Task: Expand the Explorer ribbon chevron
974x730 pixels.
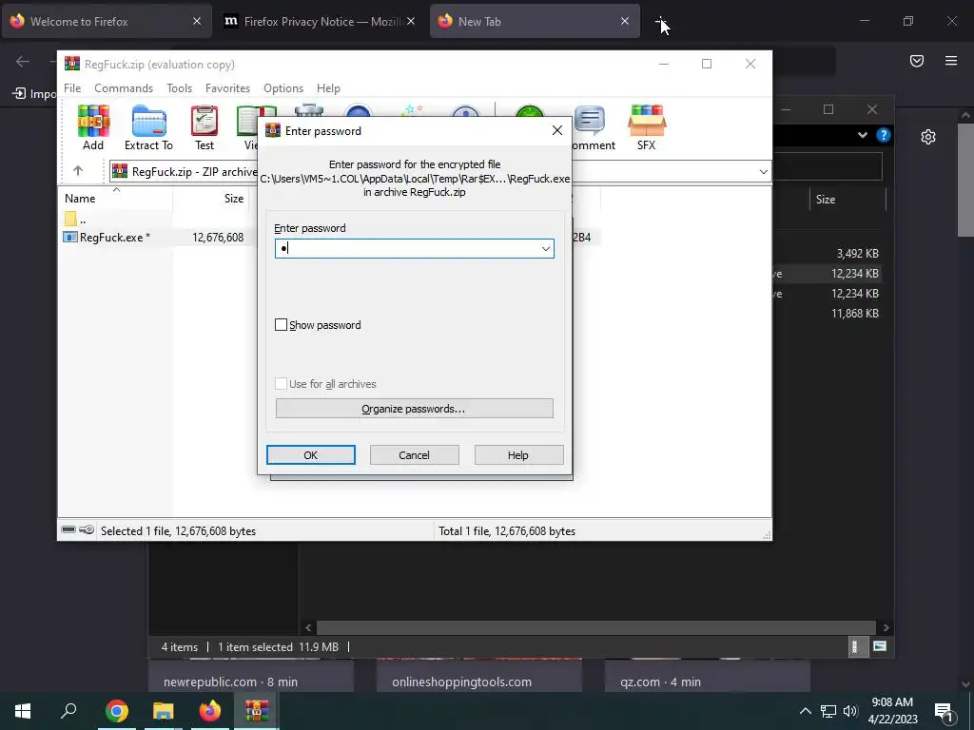Action: pyautogui.click(x=862, y=135)
